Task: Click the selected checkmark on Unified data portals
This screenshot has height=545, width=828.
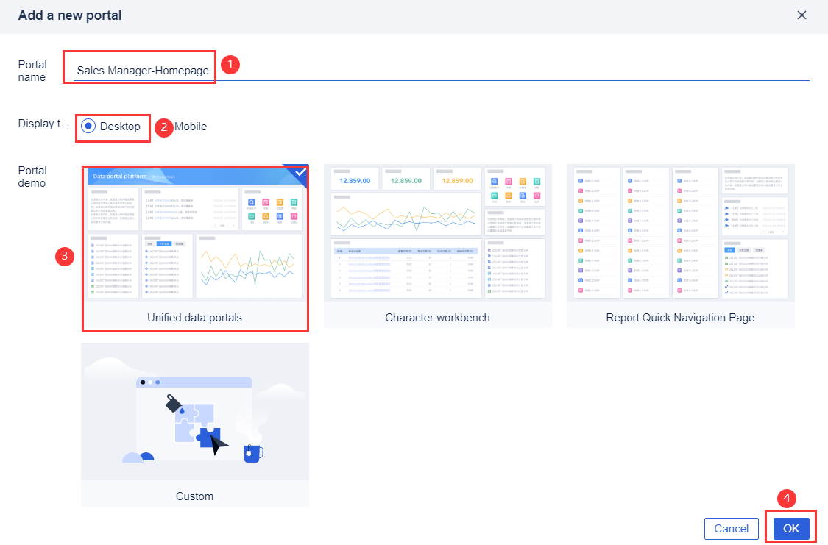Action: pyautogui.click(x=300, y=172)
